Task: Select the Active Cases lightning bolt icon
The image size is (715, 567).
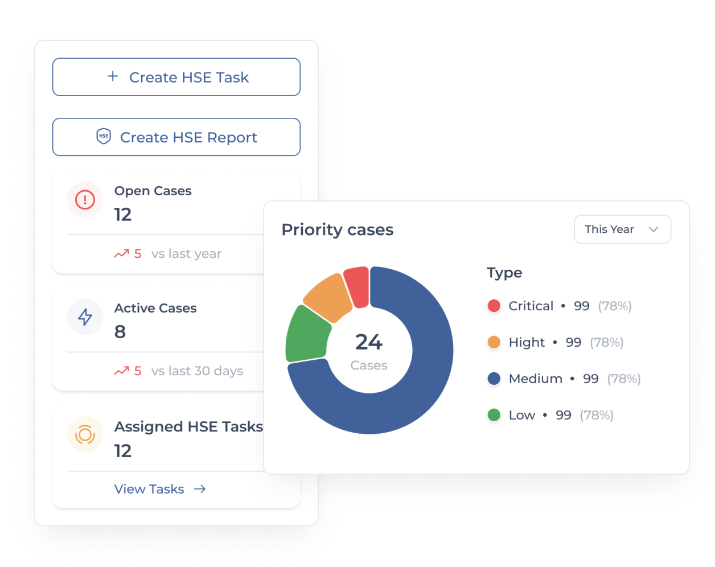Action: (x=85, y=317)
